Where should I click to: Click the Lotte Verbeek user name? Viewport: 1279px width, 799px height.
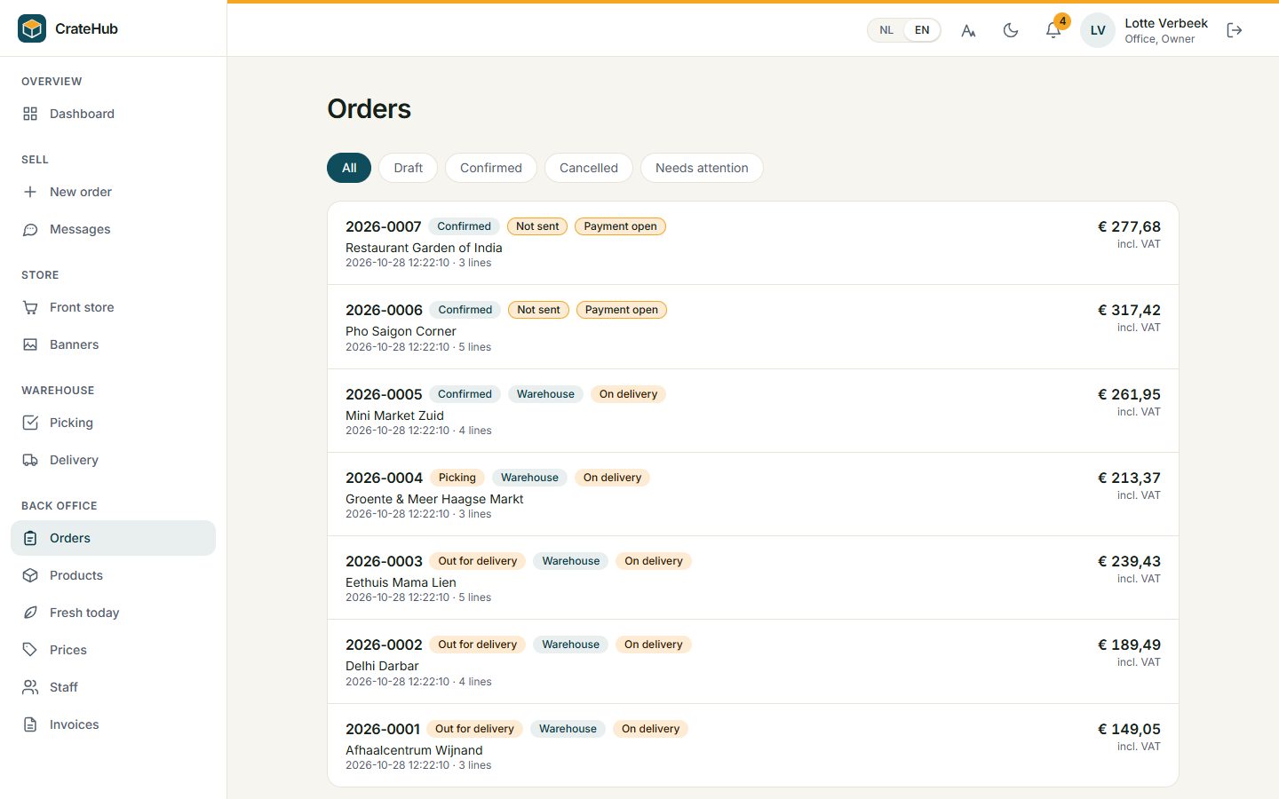[1166, 23]
